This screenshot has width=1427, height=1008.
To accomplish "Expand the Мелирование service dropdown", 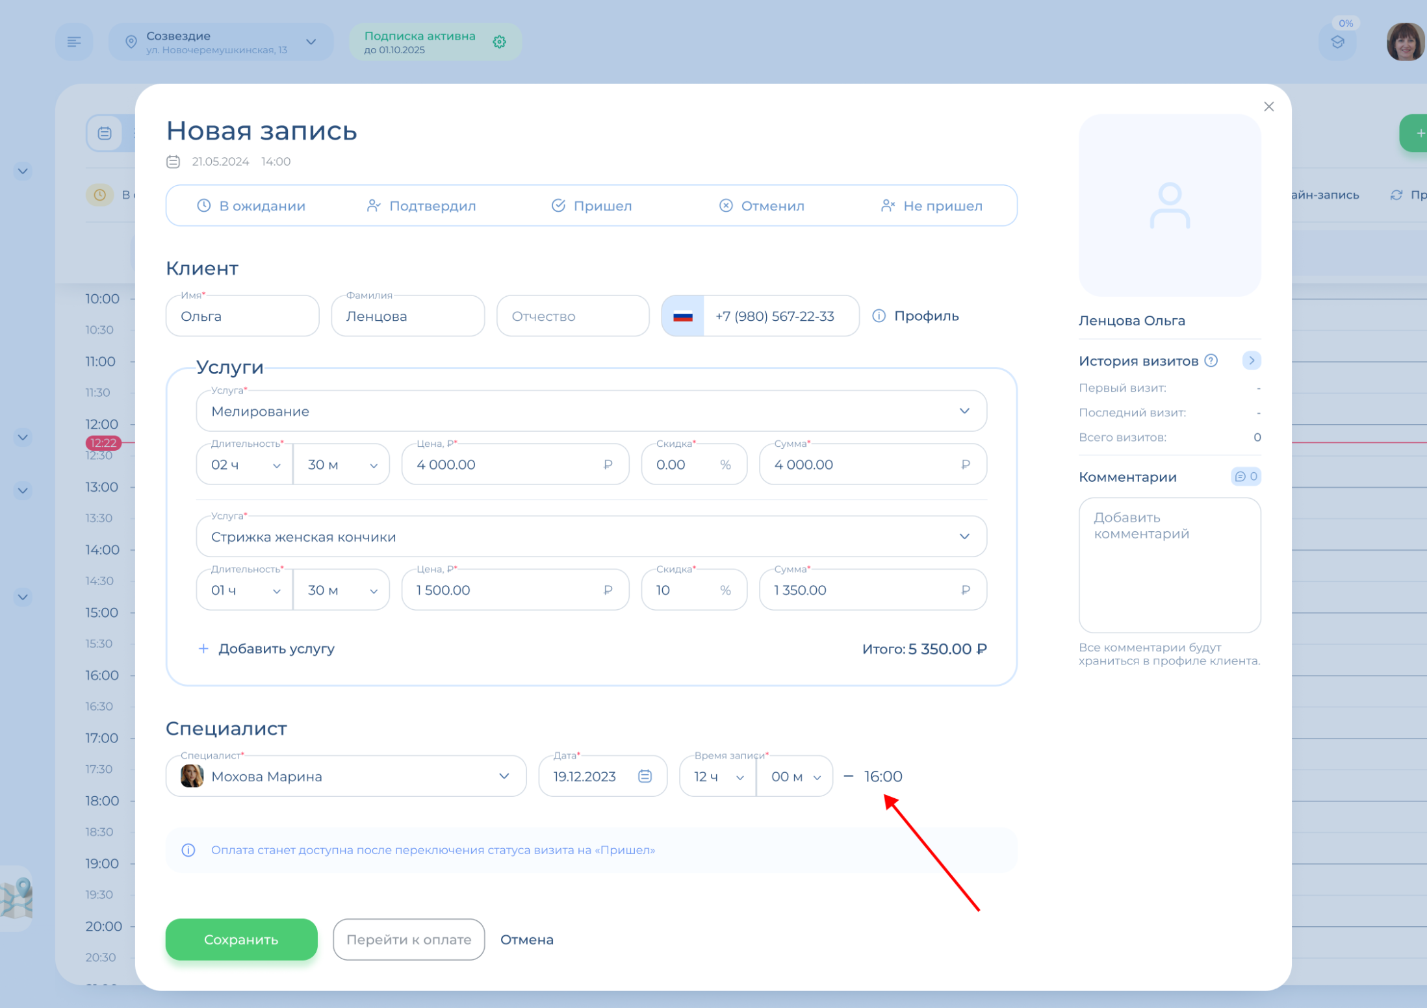I will tap(964, 411).
